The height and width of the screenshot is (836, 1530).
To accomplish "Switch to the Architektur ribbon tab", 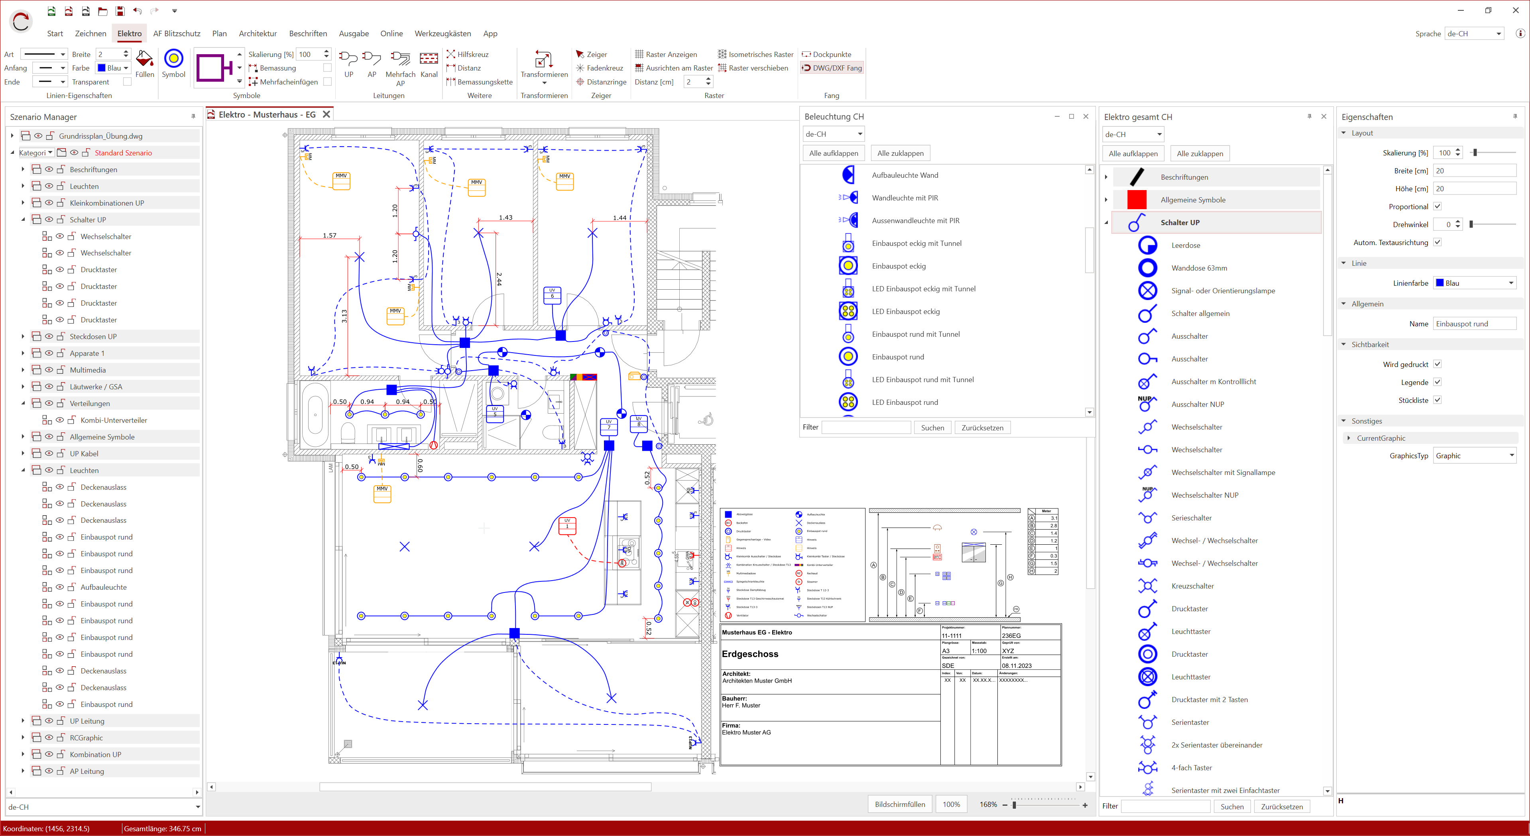I will (x=258, y=33).
